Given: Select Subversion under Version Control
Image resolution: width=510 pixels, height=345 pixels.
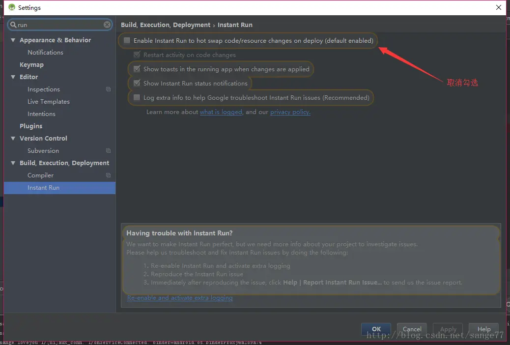Looking at the screenshot, I should pos(43,151).
